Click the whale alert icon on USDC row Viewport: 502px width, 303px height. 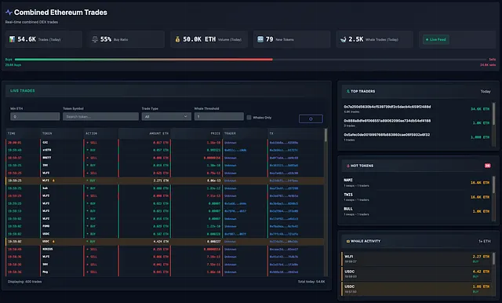point(53,242)
